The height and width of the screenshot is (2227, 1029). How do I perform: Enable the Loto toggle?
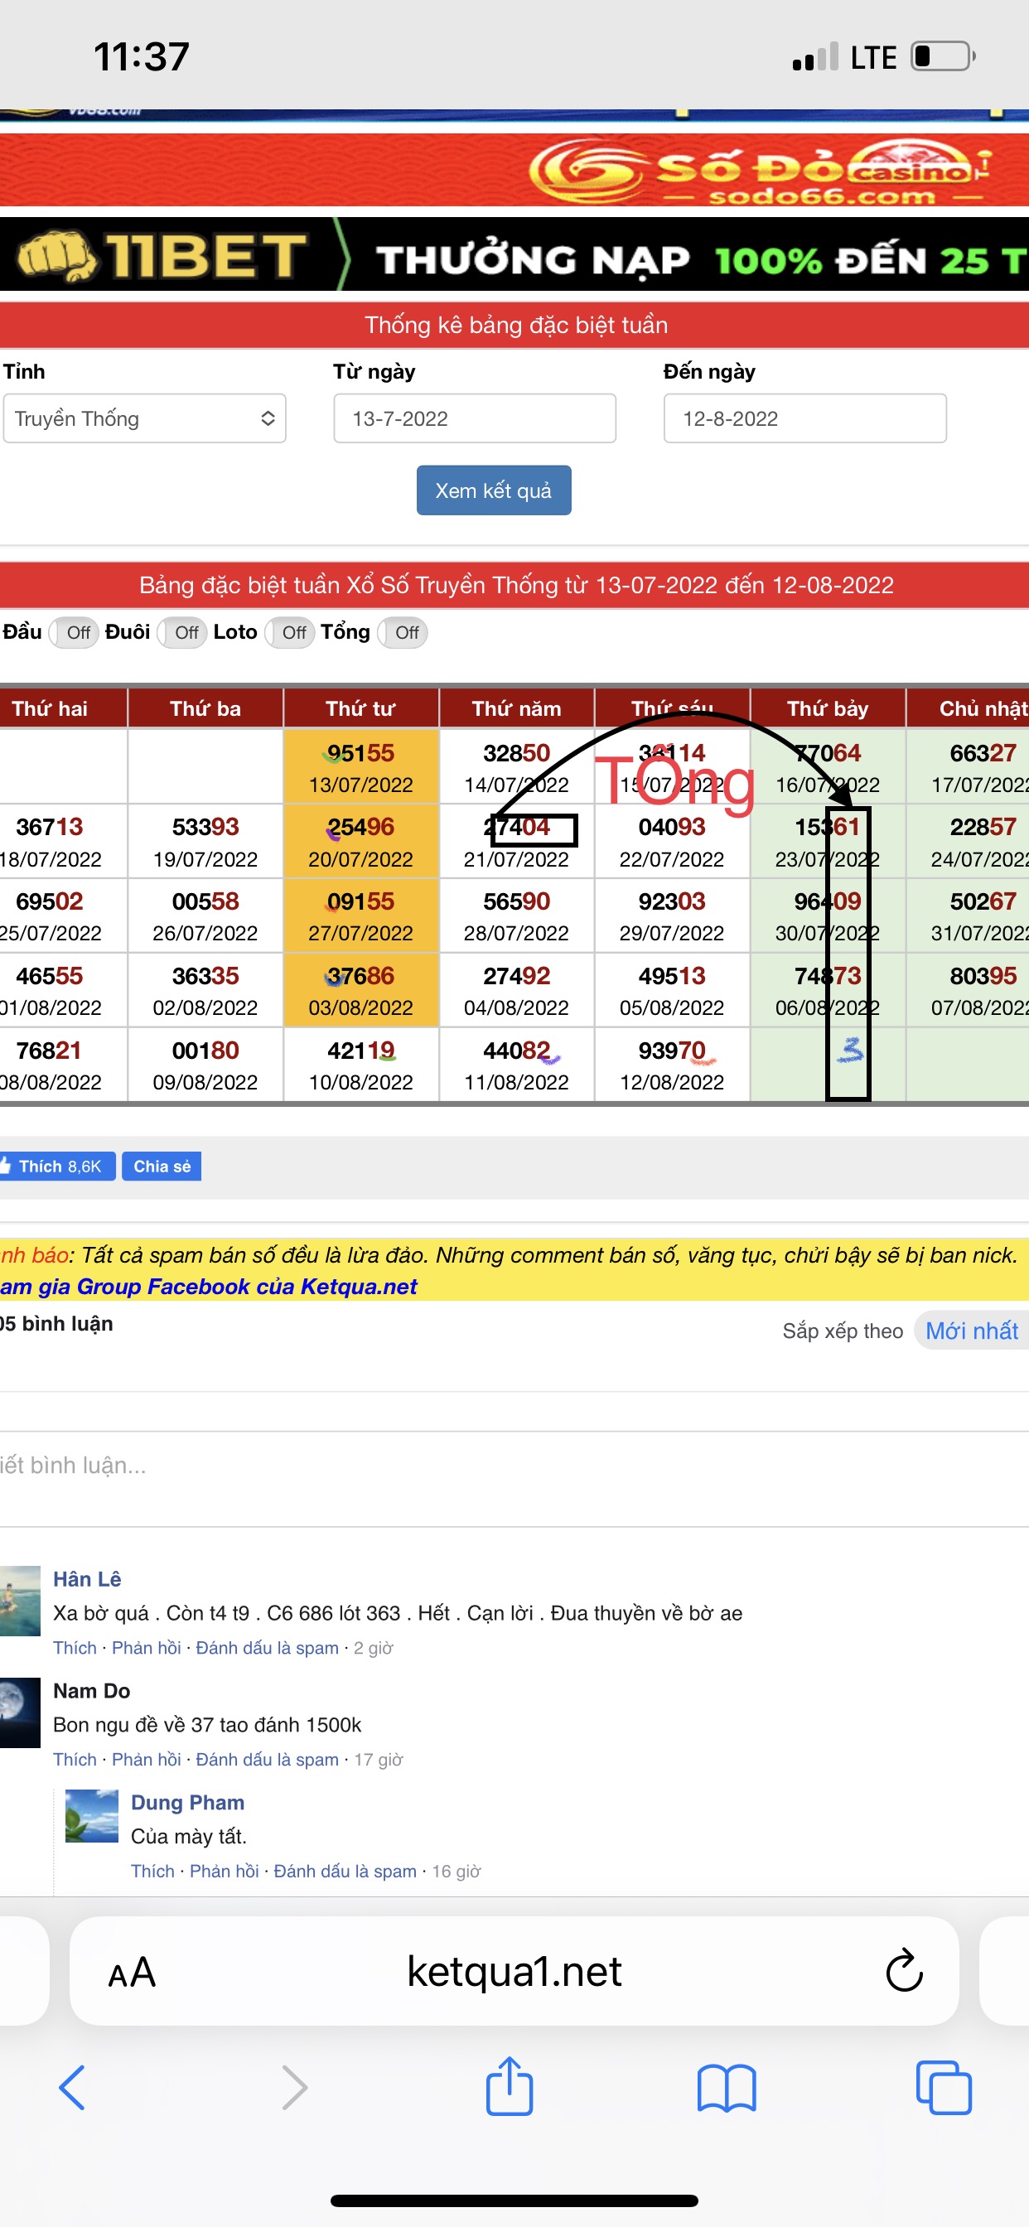pyautogui.click(x=291, y=633)
